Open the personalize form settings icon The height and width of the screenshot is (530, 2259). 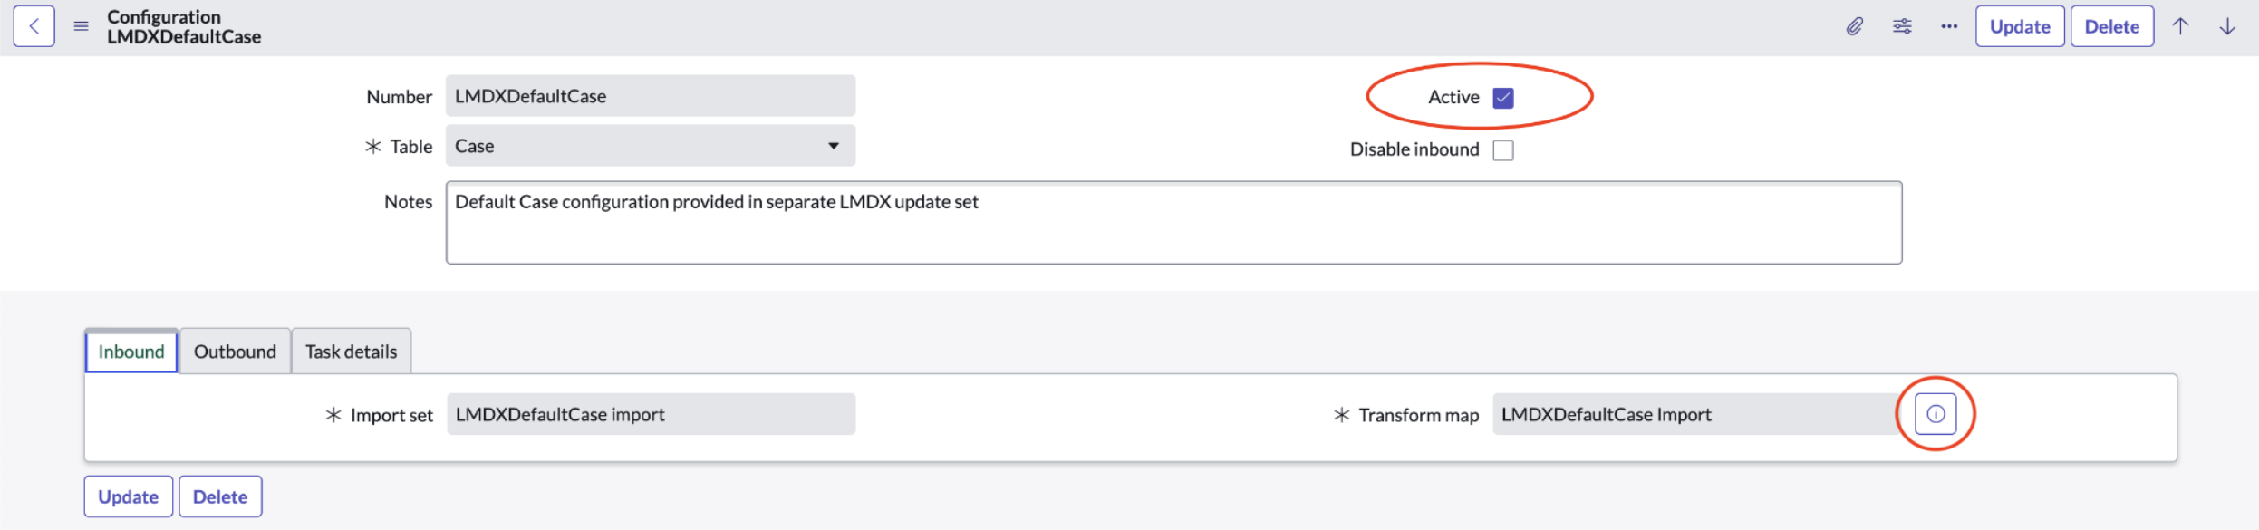(1902, 26)
